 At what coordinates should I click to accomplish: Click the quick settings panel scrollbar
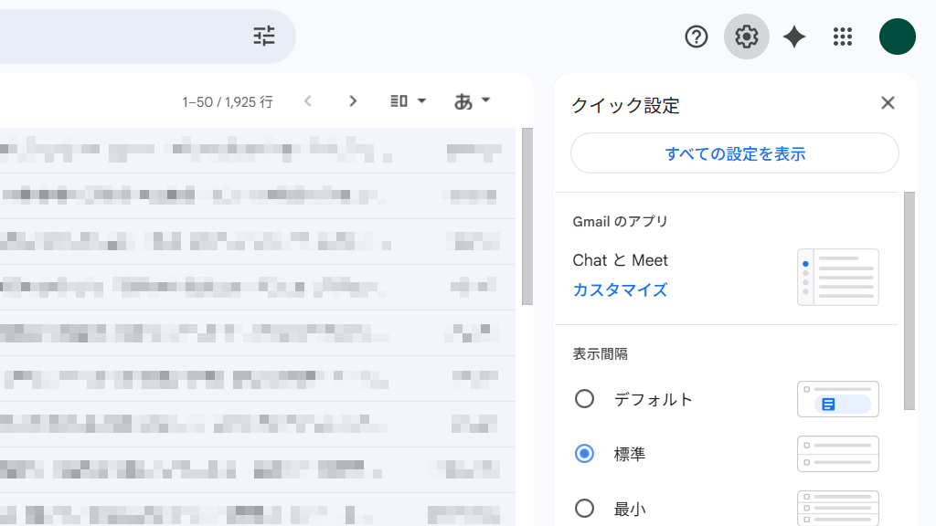(909, 301)
